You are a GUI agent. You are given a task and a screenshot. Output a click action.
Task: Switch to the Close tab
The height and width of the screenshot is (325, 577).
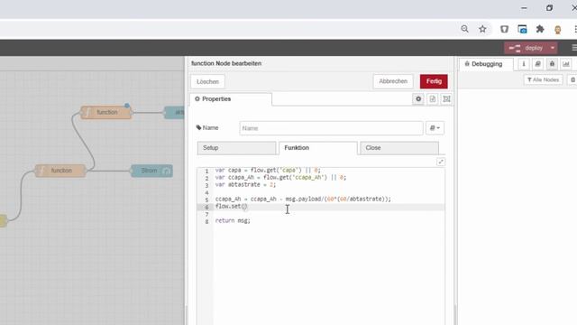point(399,148)
